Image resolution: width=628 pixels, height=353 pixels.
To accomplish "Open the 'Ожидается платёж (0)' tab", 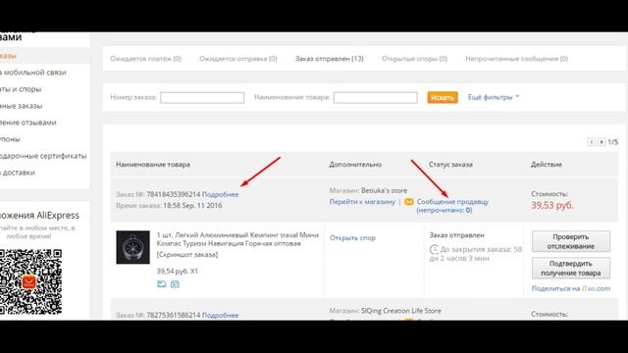I will pyautogui.click(x=146, y=59).
